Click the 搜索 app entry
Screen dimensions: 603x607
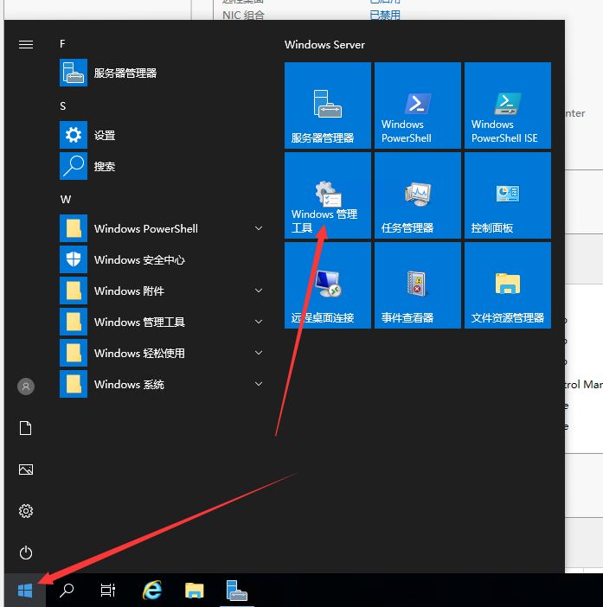pyautogui.click(x=105, y=166)
